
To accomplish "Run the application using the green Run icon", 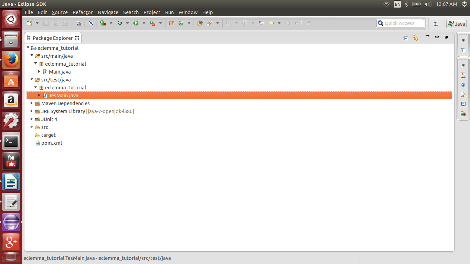I will [136, 23].
